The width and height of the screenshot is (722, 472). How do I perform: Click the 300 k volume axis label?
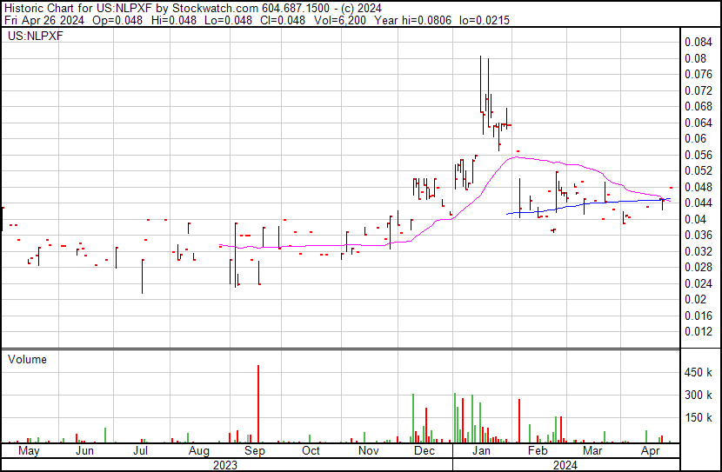(699, 396)
